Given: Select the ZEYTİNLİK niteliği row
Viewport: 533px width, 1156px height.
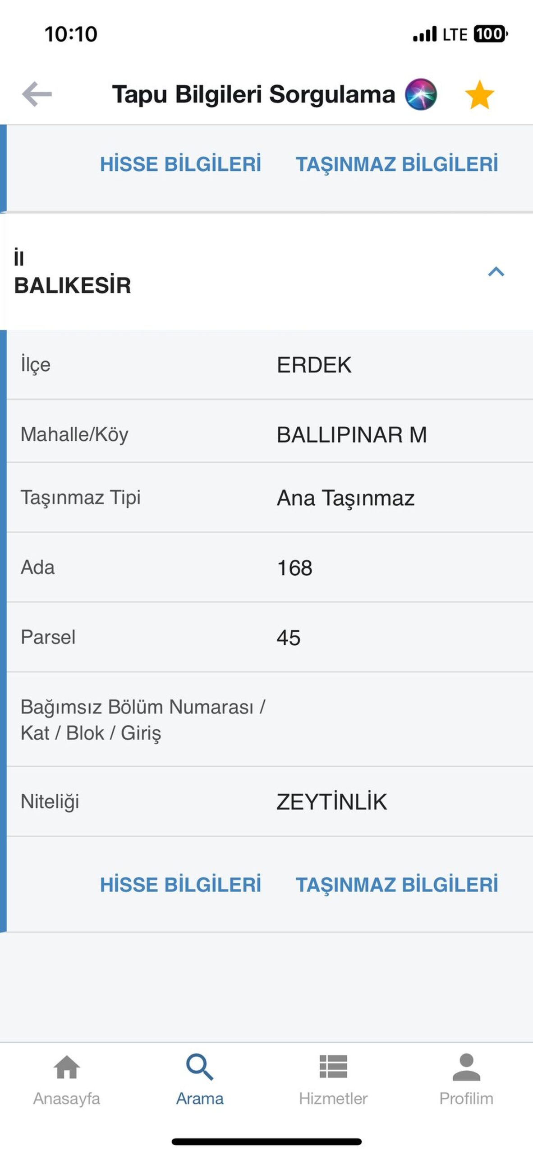Looking at the screenshot, I should pyautogui.click(x=270, y=802).
